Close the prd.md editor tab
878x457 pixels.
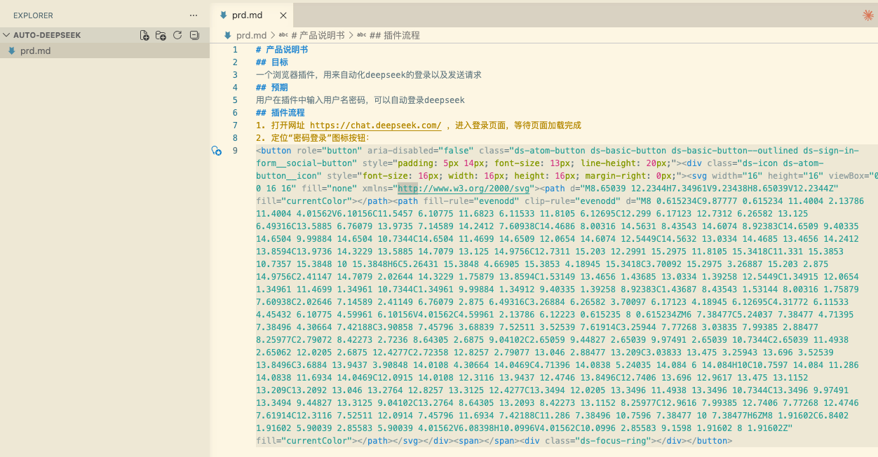(x=283, y=15)
